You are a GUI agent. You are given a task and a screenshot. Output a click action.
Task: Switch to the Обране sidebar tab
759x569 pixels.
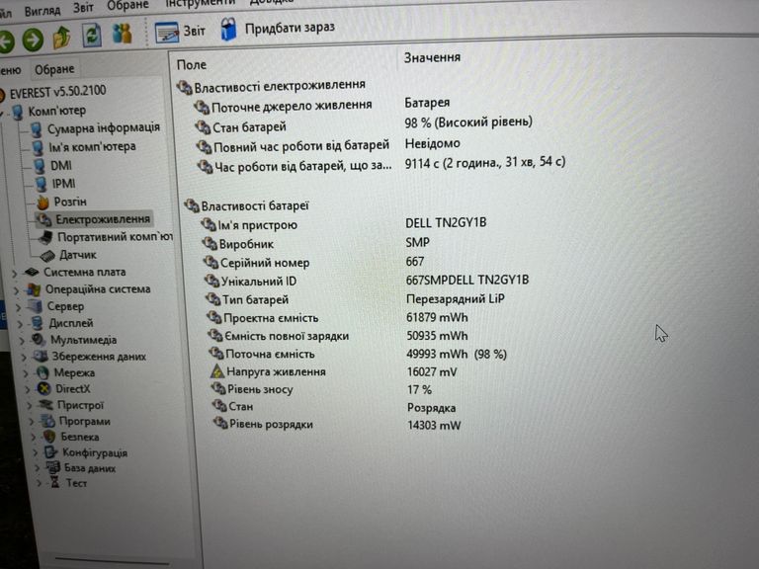[x=54, y=70]
